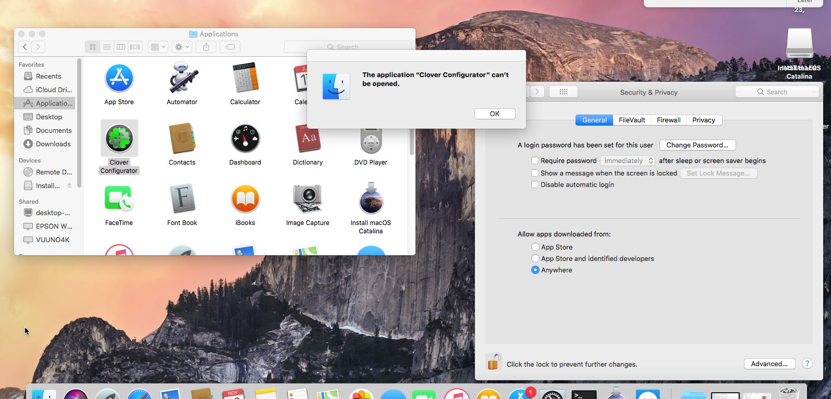Image resolution: width=831 pixels, height=399 pixels.
Task: Select the Font Book app icon
Action: [182, 199]
